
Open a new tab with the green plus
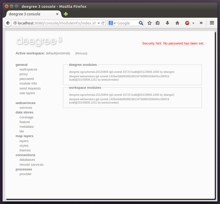(66, 14)
